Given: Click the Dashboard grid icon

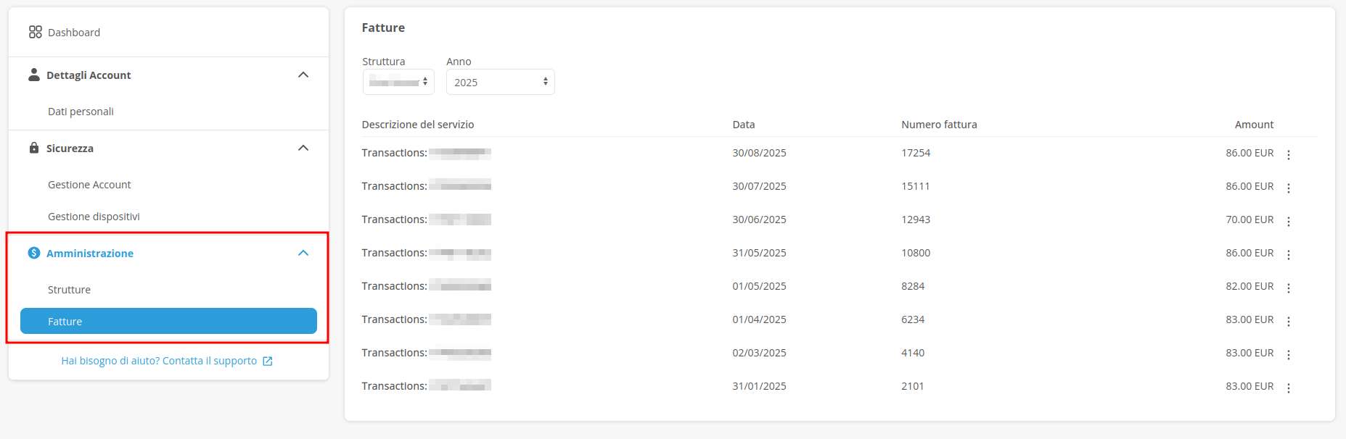Looking at the screenshot, I should (35, 32).
